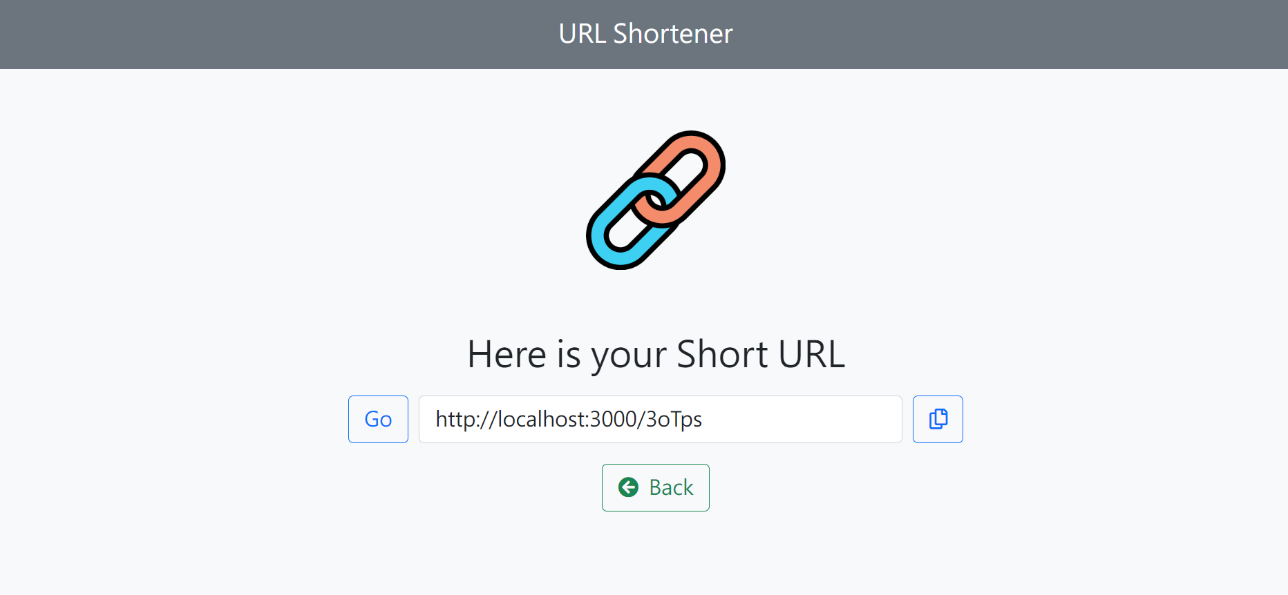The image size is (1288, 595).
Task: Click blank space inside URL field after text
Action: [802, 419]
